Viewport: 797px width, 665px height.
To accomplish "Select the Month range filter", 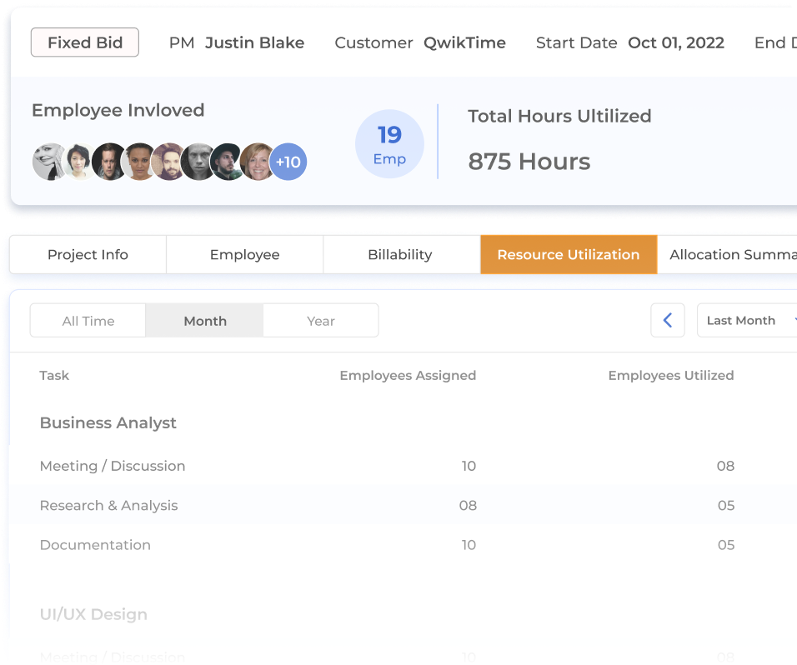I will pos(205,321).
